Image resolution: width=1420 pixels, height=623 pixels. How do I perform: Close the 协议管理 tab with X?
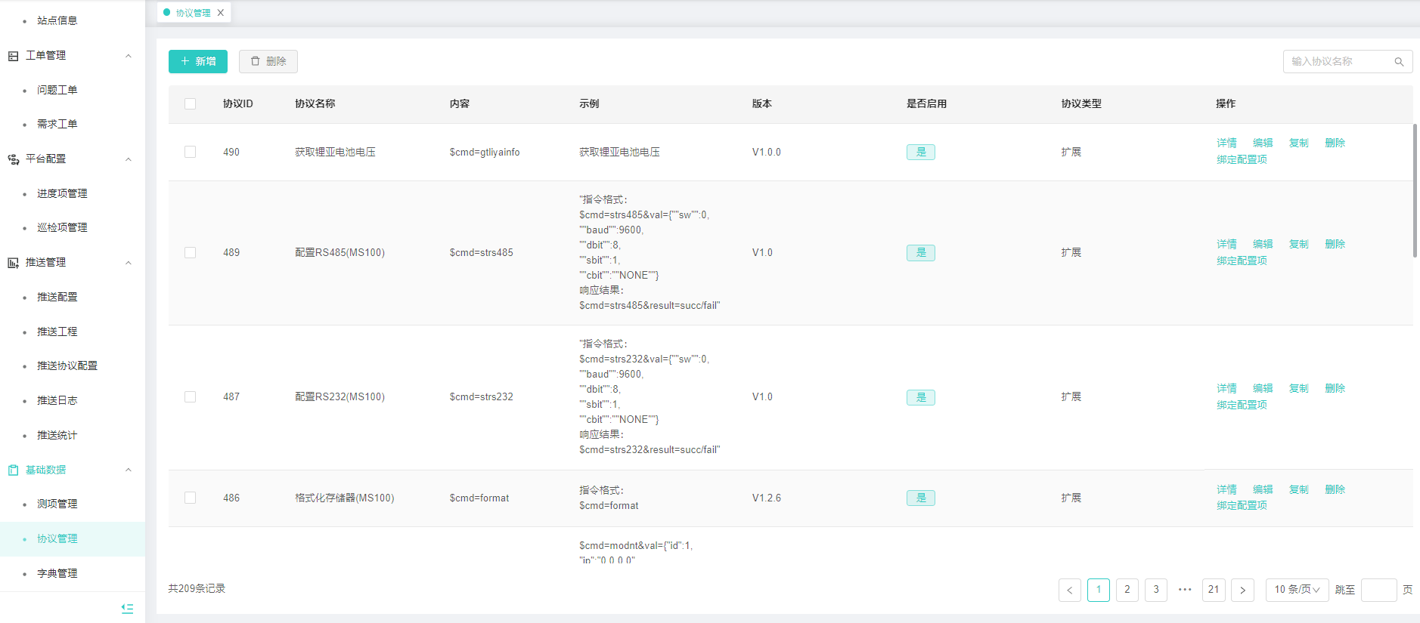(221, 13)
